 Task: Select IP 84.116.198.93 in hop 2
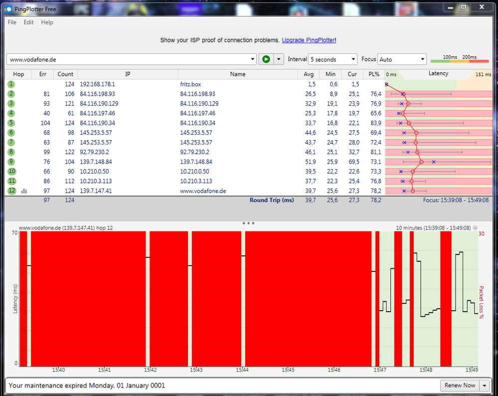point(98,94)
